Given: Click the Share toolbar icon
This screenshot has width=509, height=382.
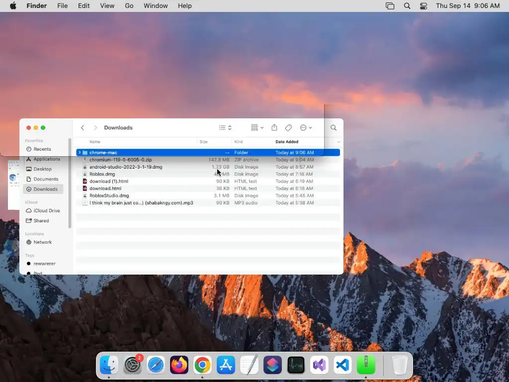Looking at the screenshot, I should (x=274, y=128).
